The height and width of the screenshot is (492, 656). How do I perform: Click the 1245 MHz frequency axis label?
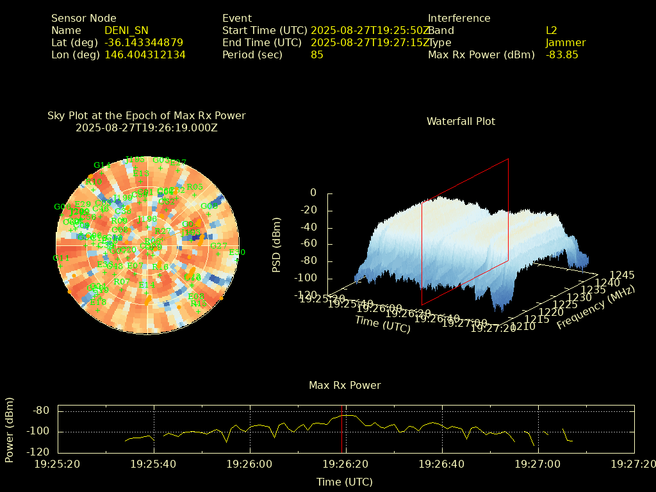point(621,275)
